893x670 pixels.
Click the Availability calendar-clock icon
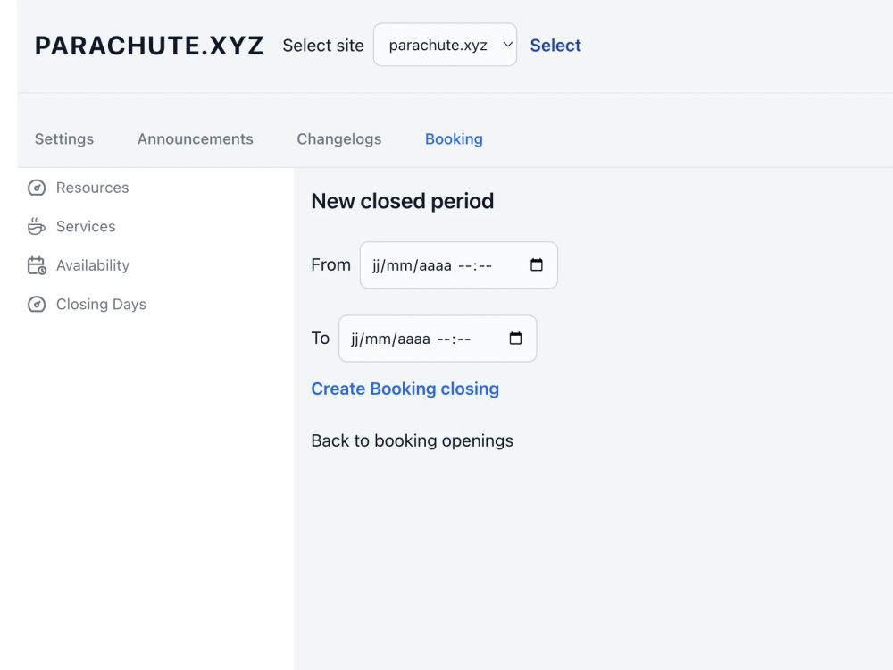click(36, 265)
